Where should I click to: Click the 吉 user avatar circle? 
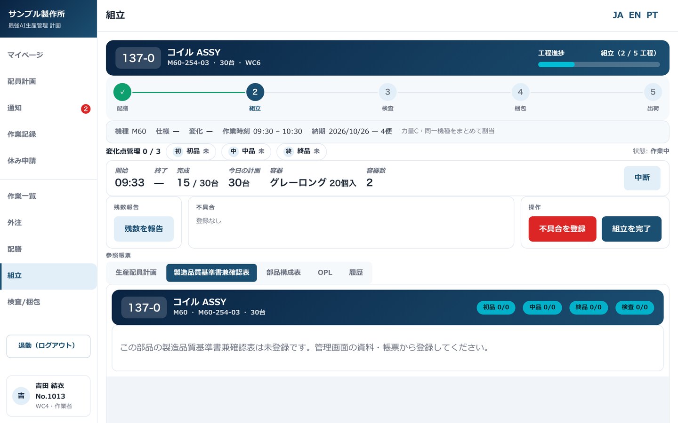[x=21, y=396]
